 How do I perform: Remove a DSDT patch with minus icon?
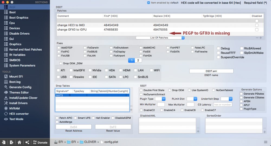click(x=257, y=38)
